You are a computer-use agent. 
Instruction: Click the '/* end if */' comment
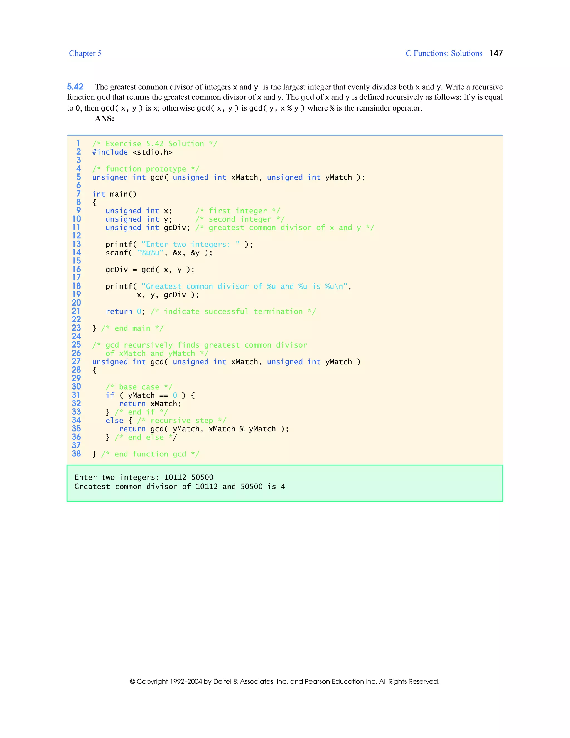click(x=141, y=412)
